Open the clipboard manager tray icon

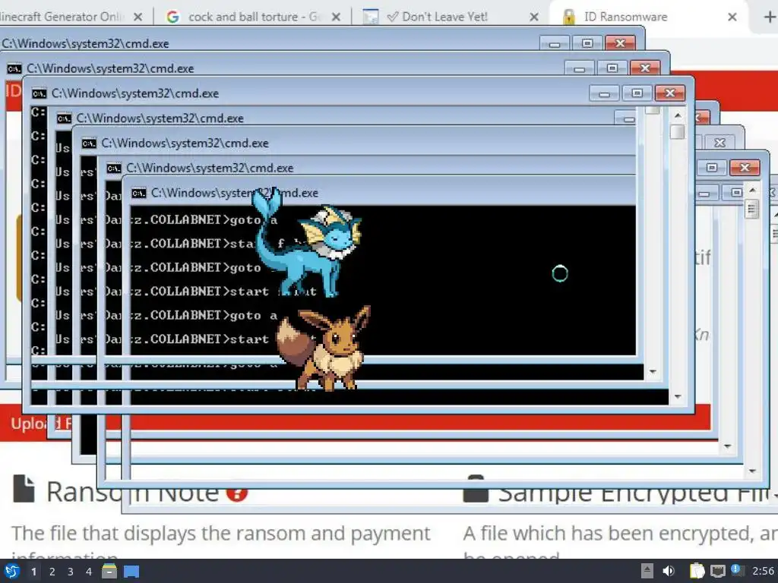pos(697,571)
